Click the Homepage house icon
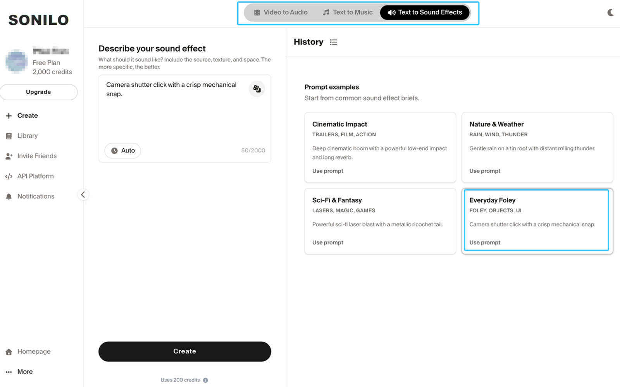620x387 pixels. 9,352
